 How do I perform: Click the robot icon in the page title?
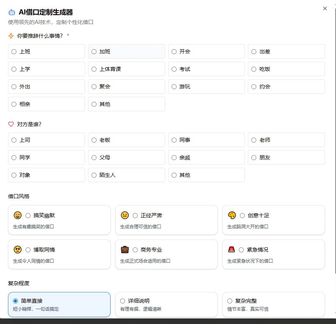11,12
